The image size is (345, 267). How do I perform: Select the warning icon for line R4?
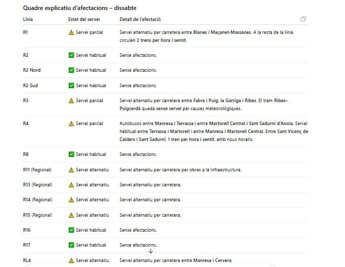click(x=71, y=124)
